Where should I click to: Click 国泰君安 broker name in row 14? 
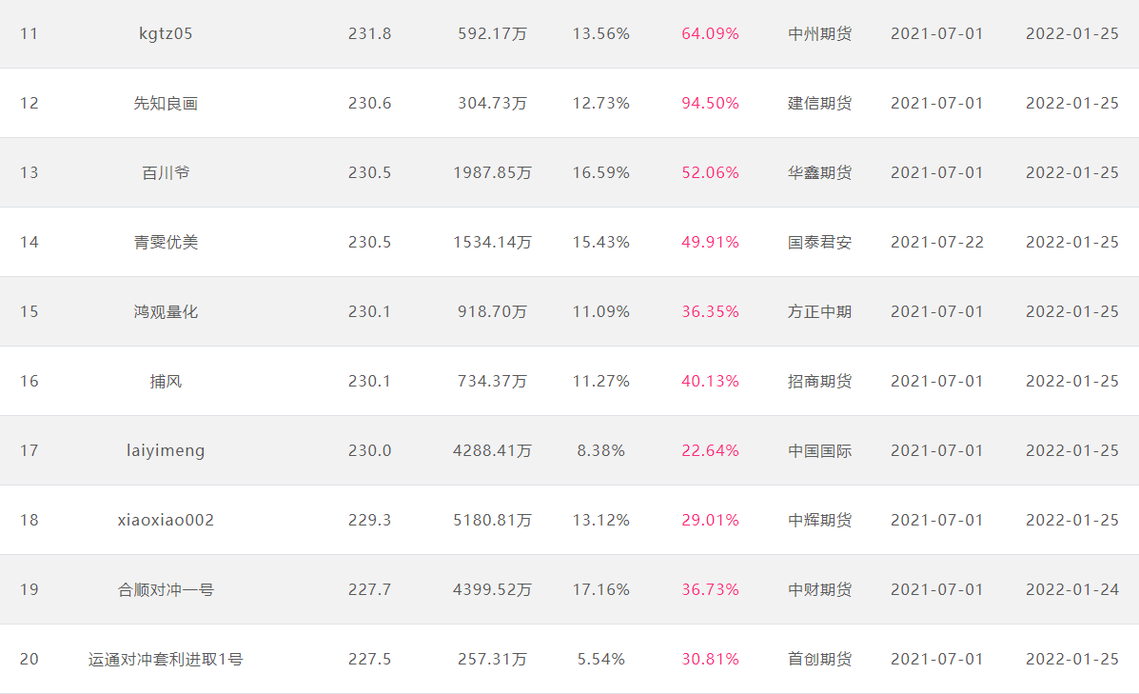820,242
